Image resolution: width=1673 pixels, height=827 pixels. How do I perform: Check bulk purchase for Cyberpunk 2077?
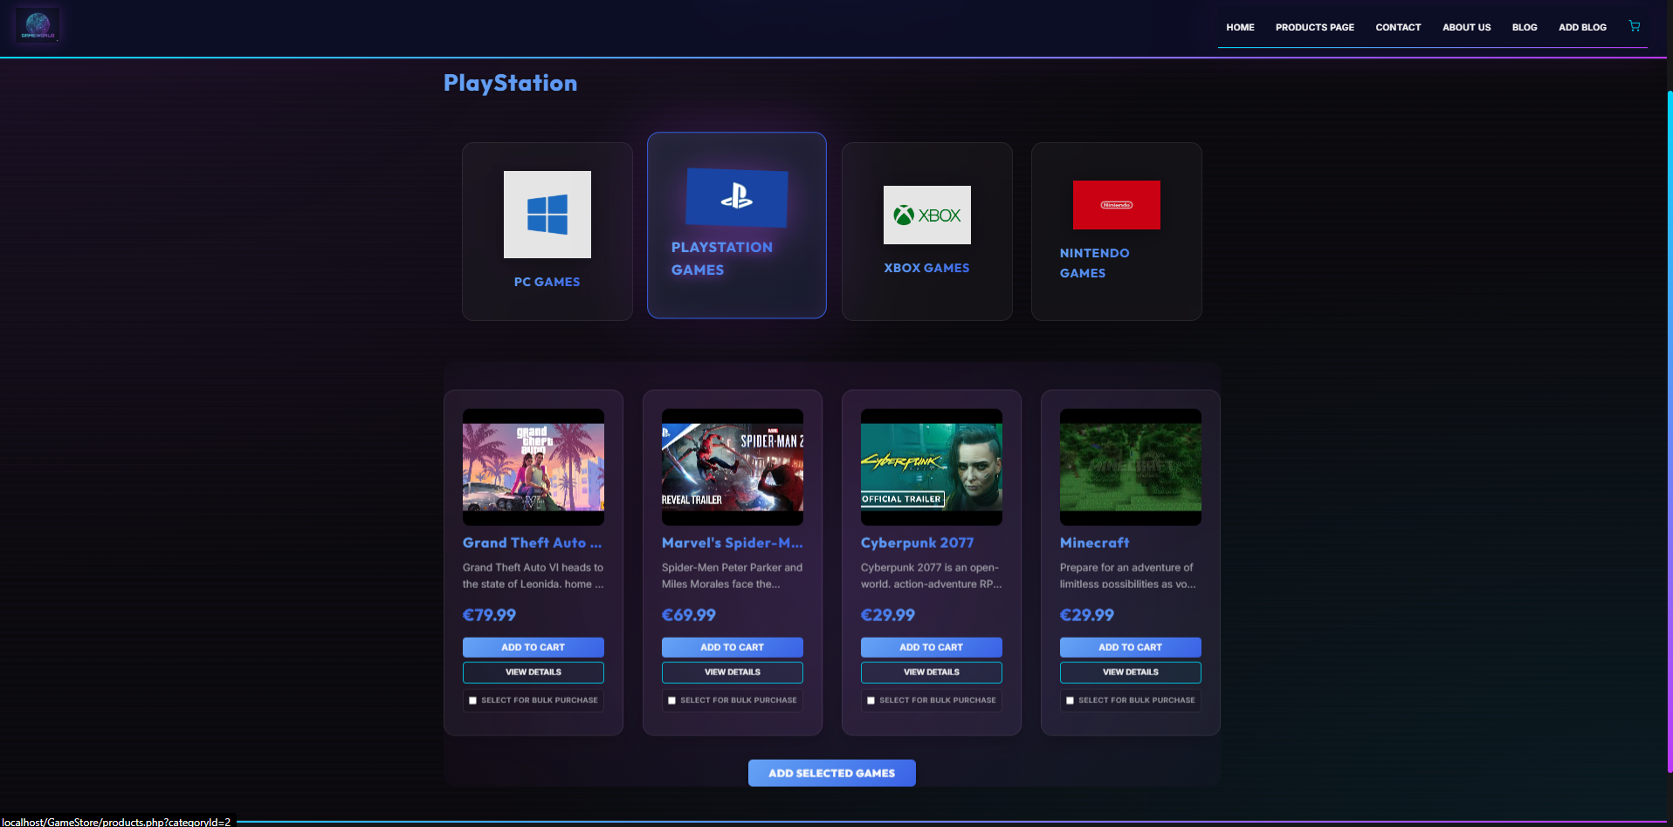871,701
